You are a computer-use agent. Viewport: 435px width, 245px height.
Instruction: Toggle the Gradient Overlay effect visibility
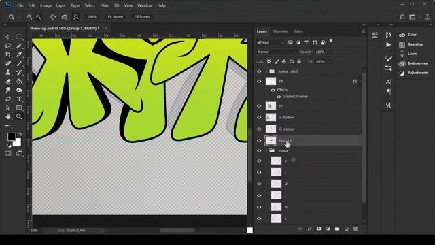click(x=279, y=97)
